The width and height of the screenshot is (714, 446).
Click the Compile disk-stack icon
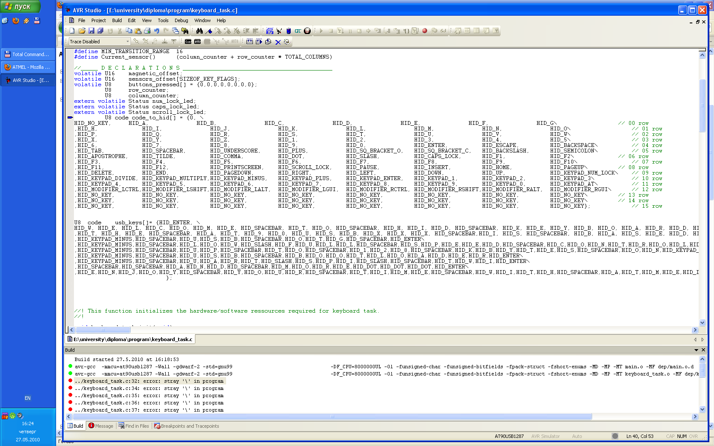point(268,42)
